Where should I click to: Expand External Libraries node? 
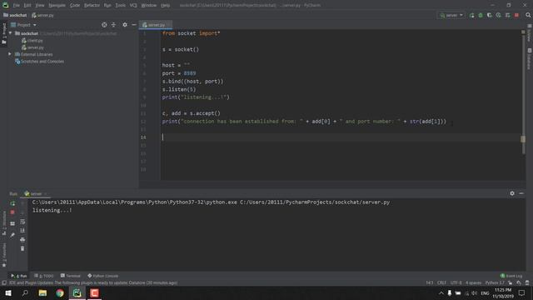click(x=10, y=54)
